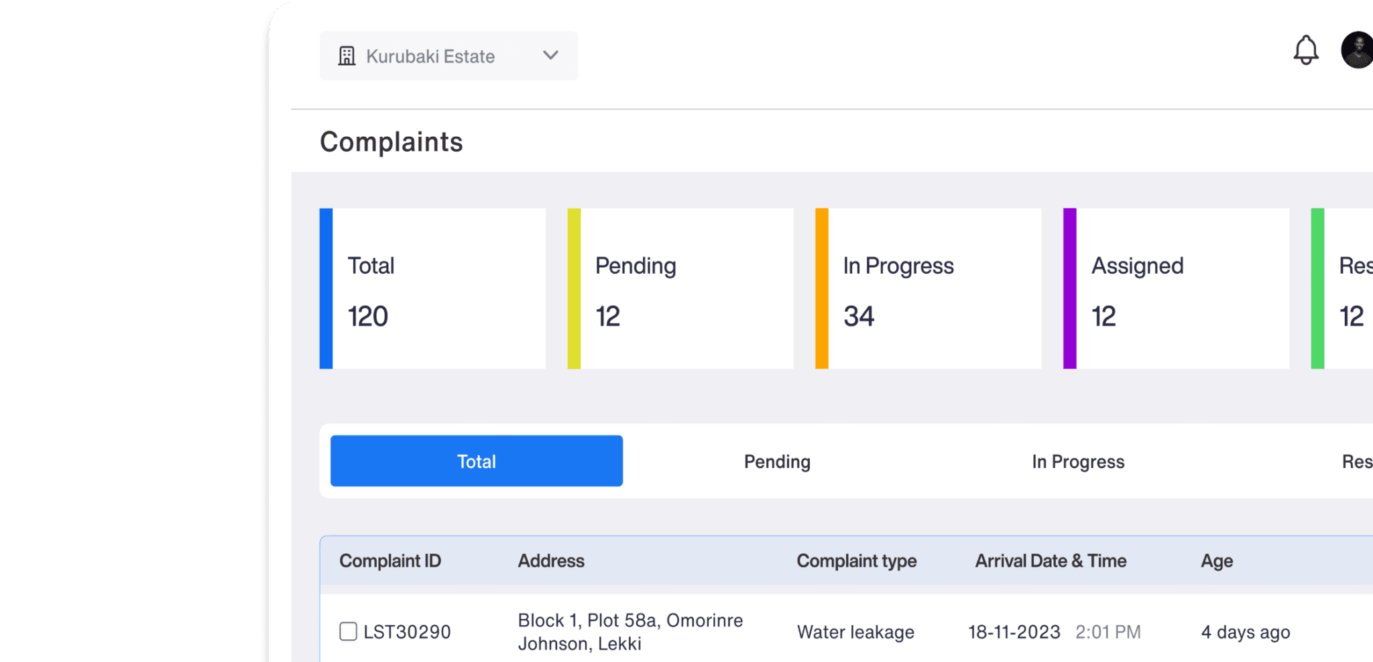The image size is (1373, 662).
Task: Sort by the Complaint ID column header
Action: coord(390,561)
